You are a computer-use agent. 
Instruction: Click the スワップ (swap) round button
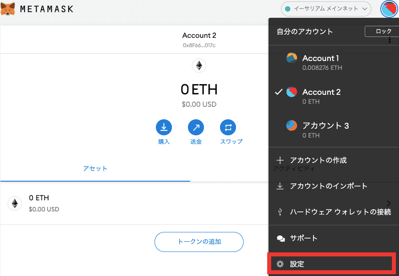coord(228,127)
